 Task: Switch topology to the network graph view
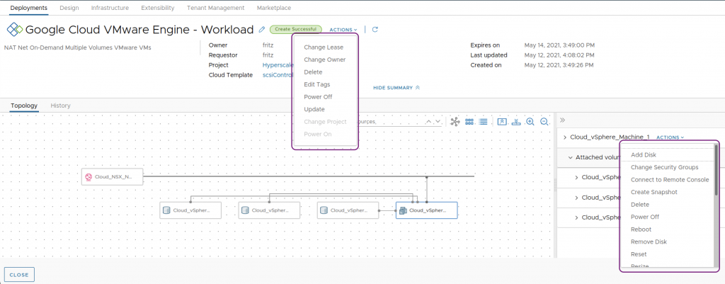(455, 122)
